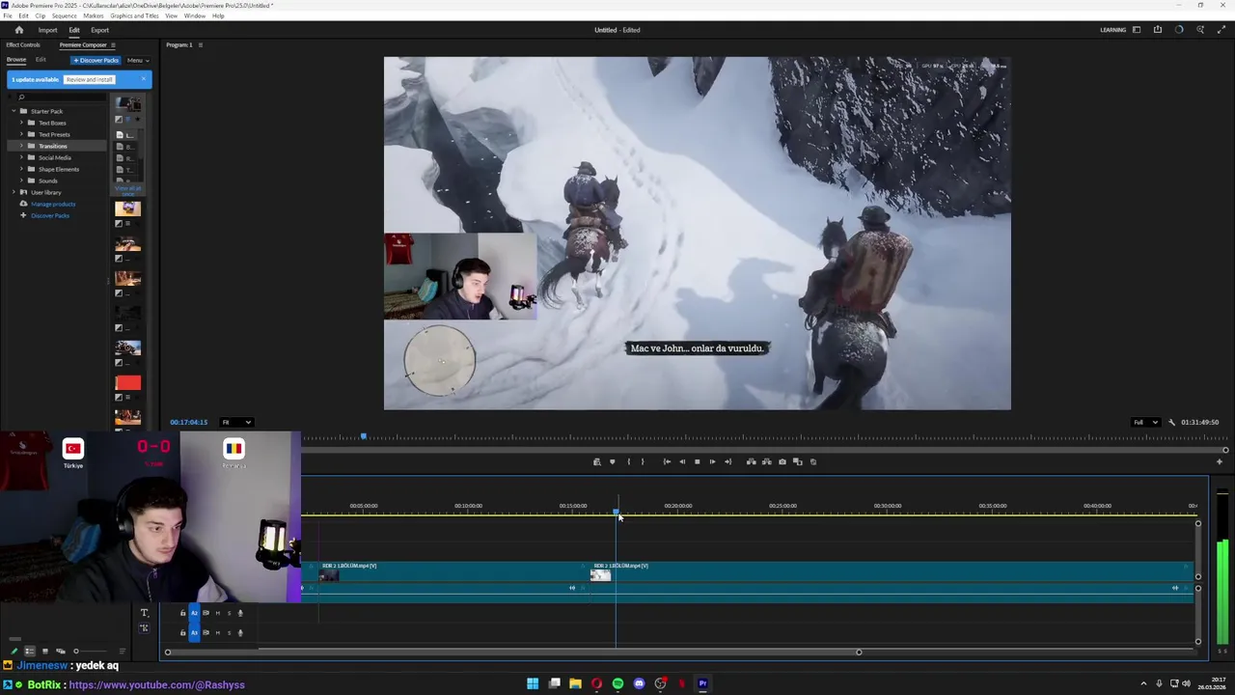Open Spotify from the taskbar
Screen dimensions: 1235x695
point(617,683)
